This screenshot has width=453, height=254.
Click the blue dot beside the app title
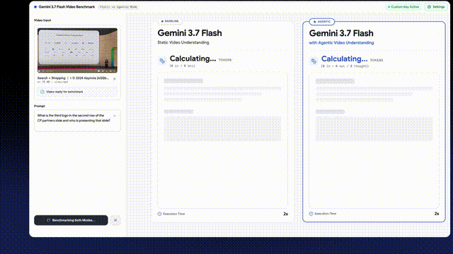click(x=35, y=7)
